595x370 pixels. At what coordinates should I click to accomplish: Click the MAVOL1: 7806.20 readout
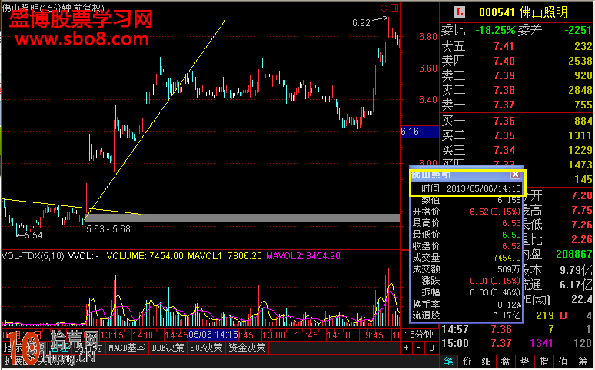pyautogui.click(x=224, y=256)
